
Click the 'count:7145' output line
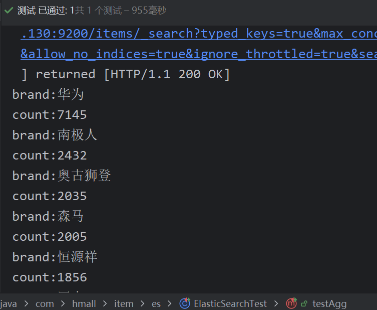[x=50, y=115]
